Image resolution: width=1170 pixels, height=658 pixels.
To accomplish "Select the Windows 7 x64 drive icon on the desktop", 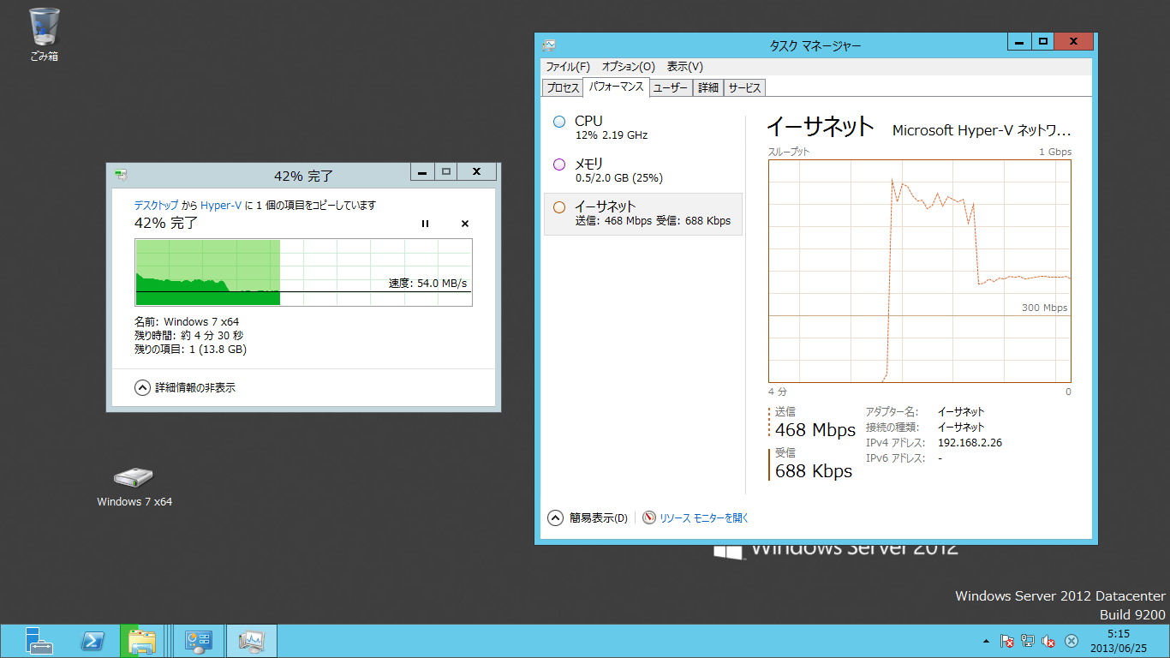I will click(134, 487).
